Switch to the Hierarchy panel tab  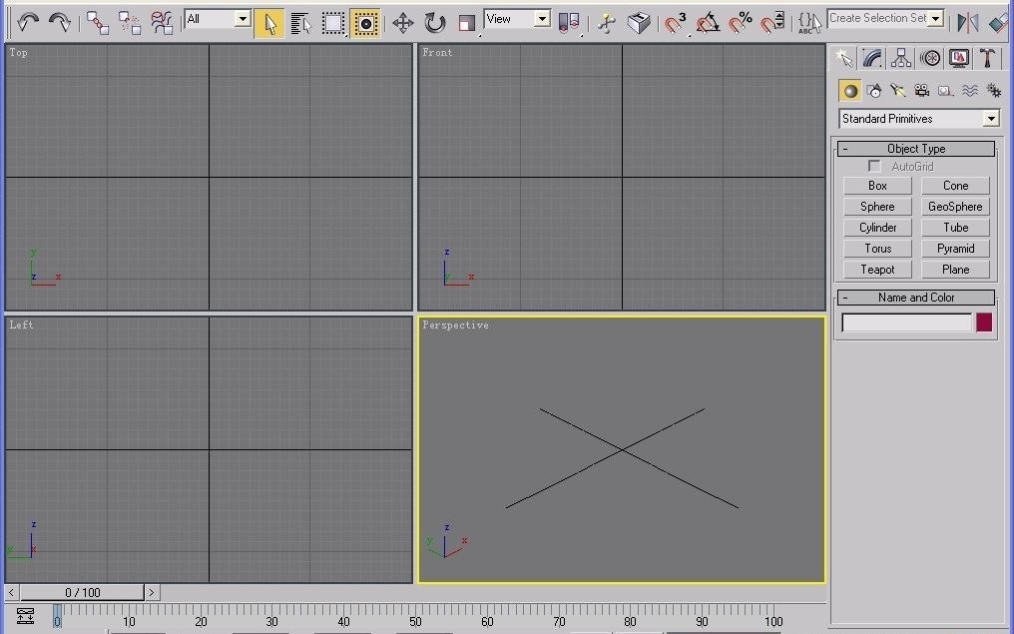[x=900, y=58]
